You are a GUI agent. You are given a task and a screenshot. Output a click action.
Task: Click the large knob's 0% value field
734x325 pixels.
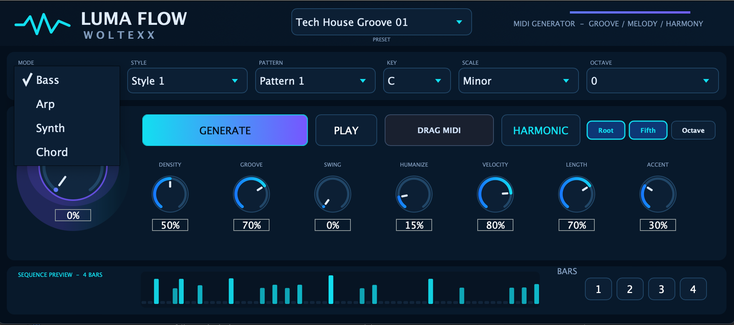[73, 215]
